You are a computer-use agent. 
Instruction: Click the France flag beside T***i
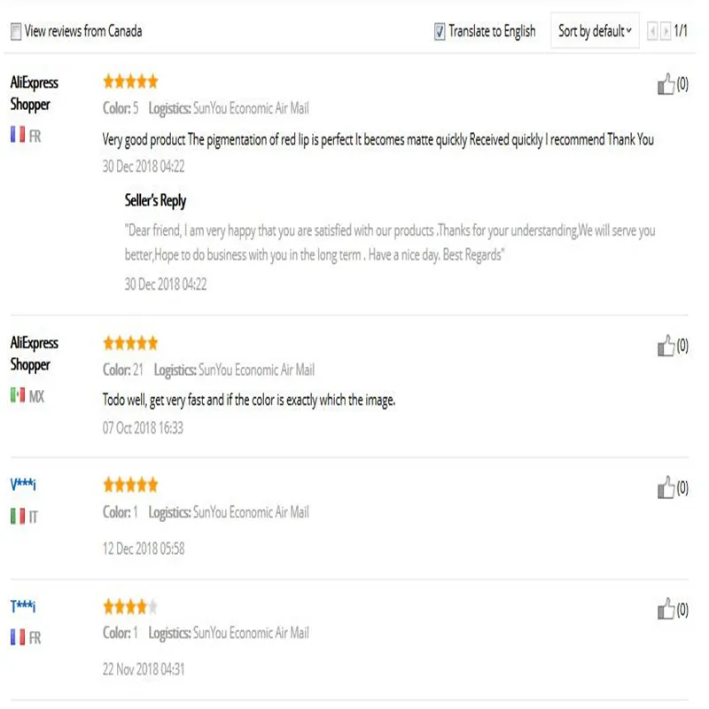coord(18,637)
